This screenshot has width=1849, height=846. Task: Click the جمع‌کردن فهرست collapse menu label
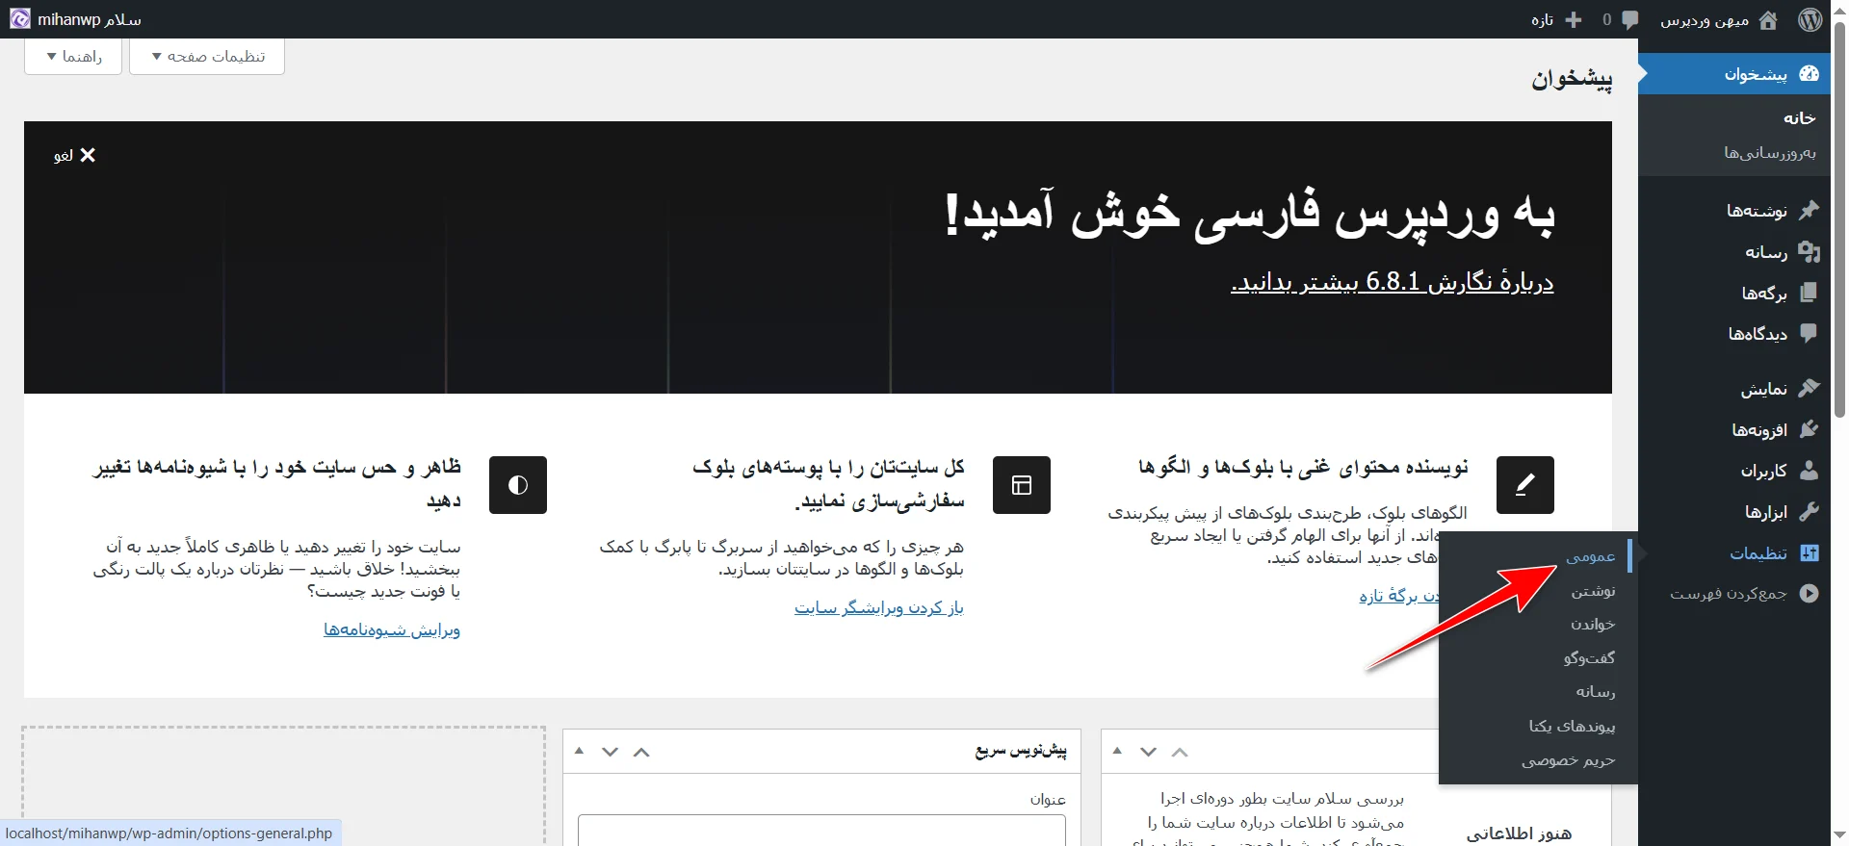pos(1729,594)
